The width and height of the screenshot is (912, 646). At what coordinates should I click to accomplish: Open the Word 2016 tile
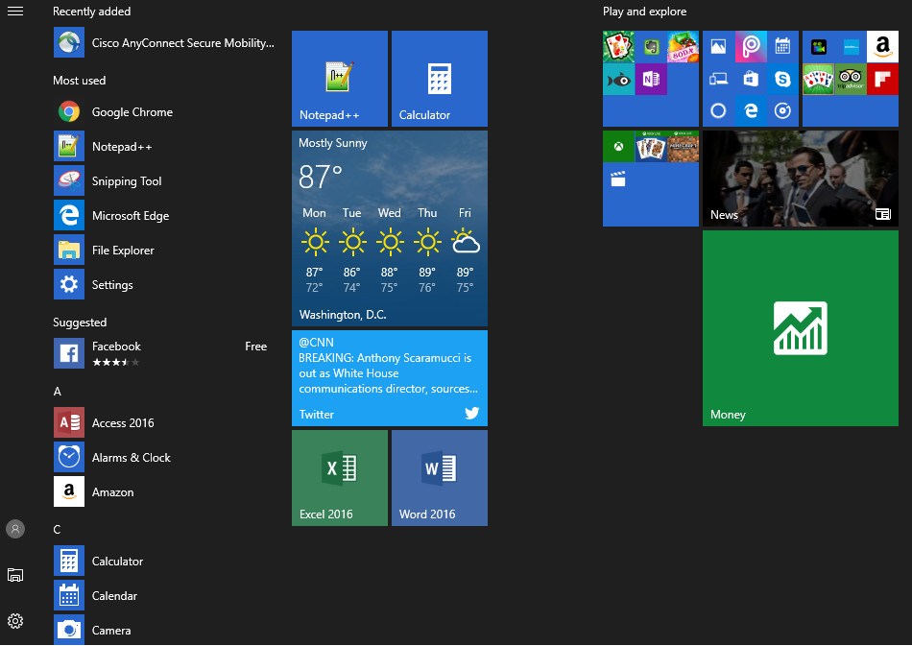click(440, 478)
